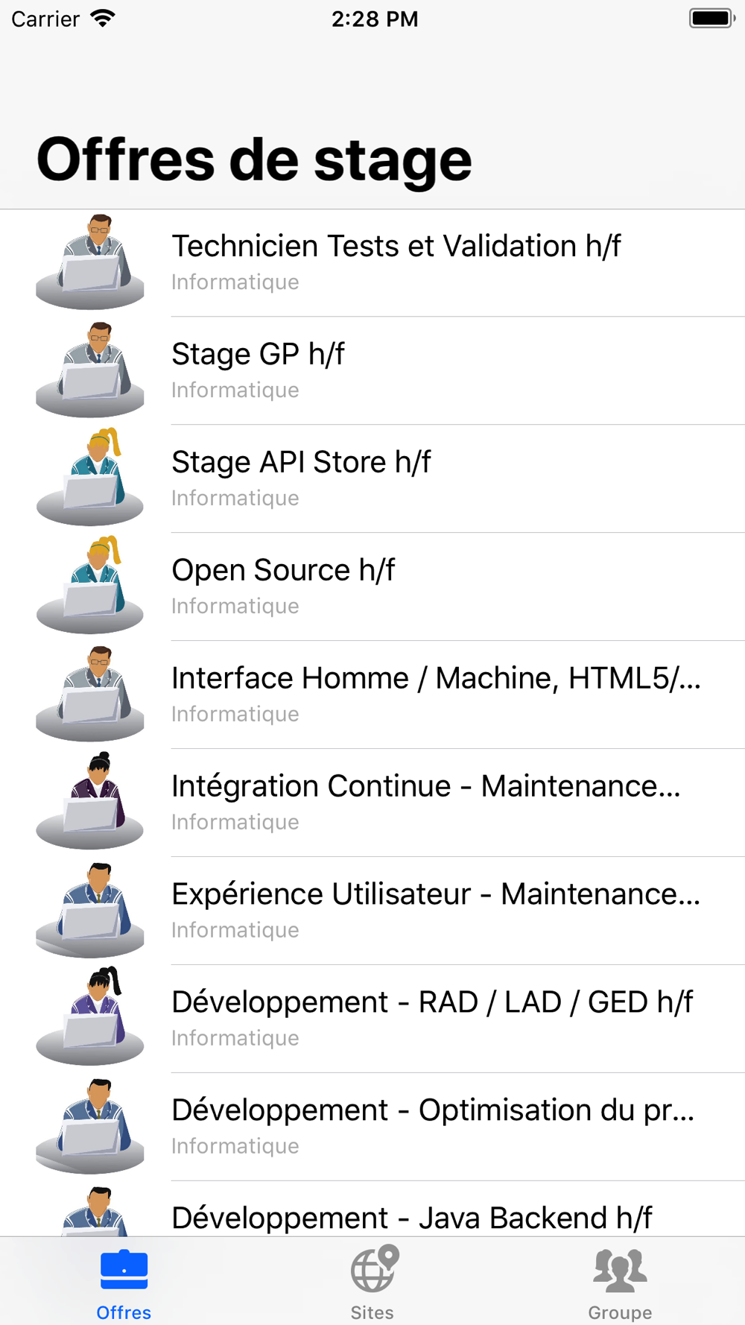Open offer 'Interface Homme / Machine, HTML5/…'

pyautogui.click(x=372, y=695)
